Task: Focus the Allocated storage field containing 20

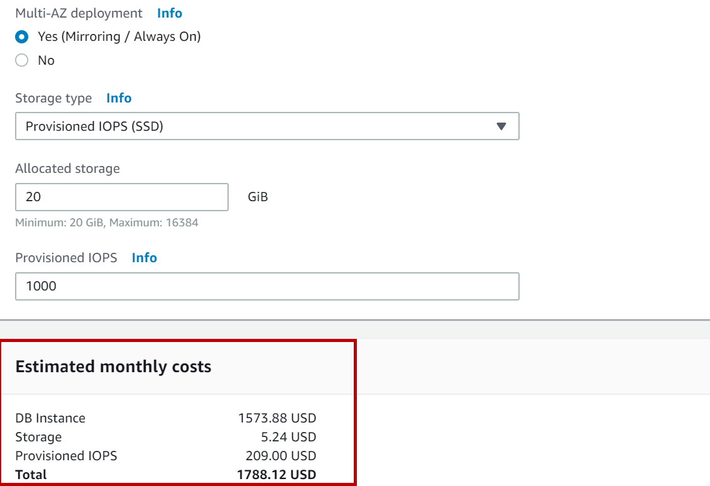Action: coord(121,197)
